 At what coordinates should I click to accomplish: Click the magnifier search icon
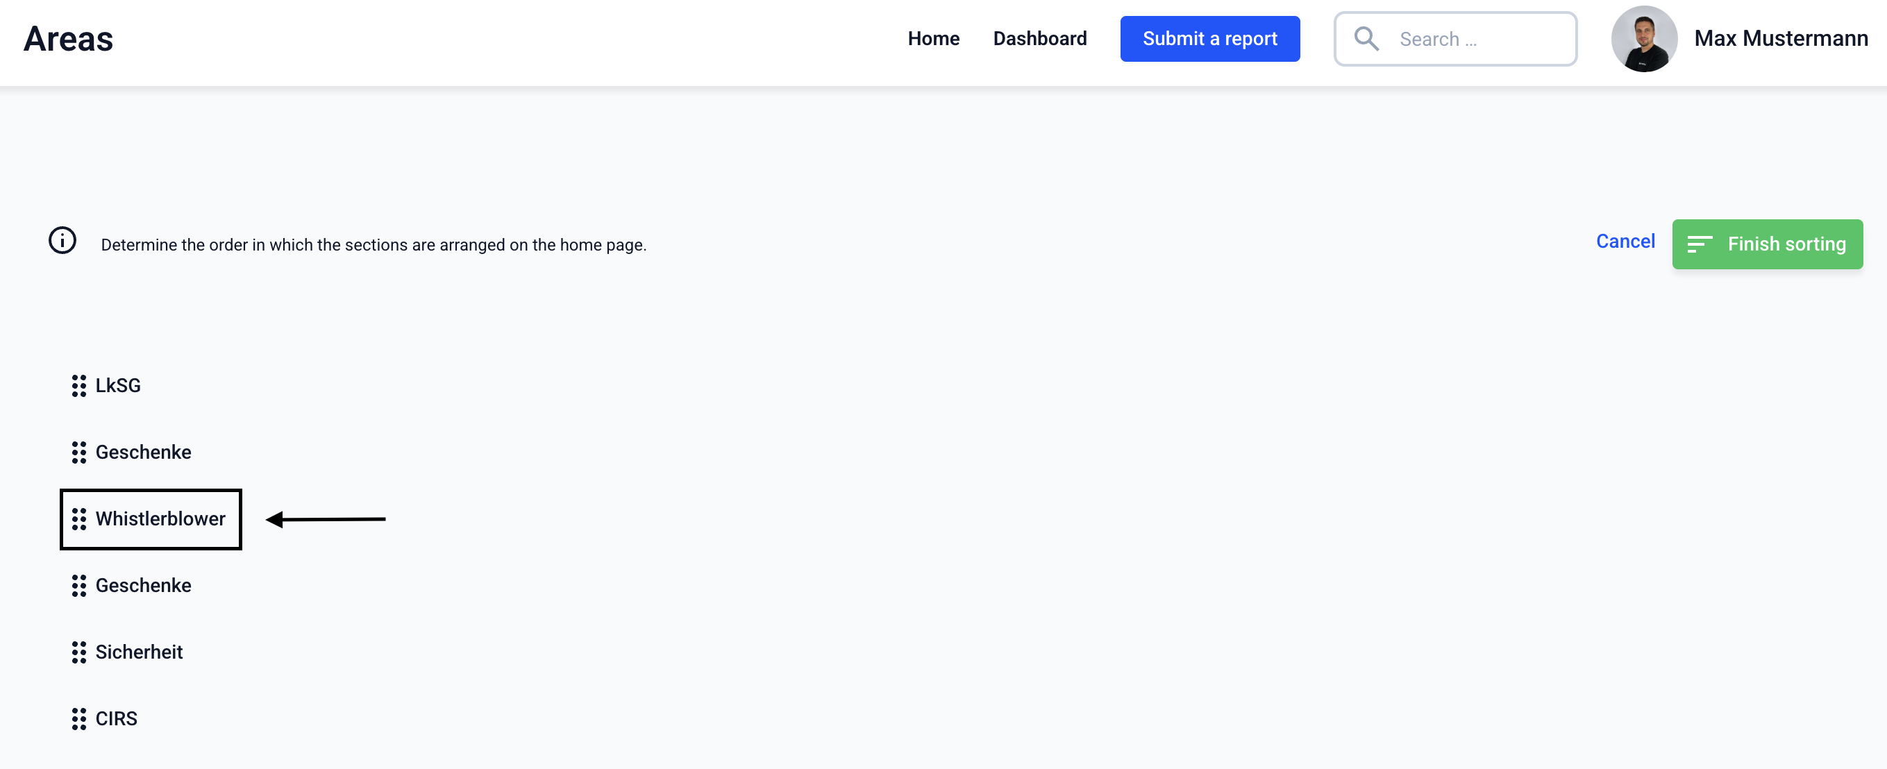(x=1366, y=39)
